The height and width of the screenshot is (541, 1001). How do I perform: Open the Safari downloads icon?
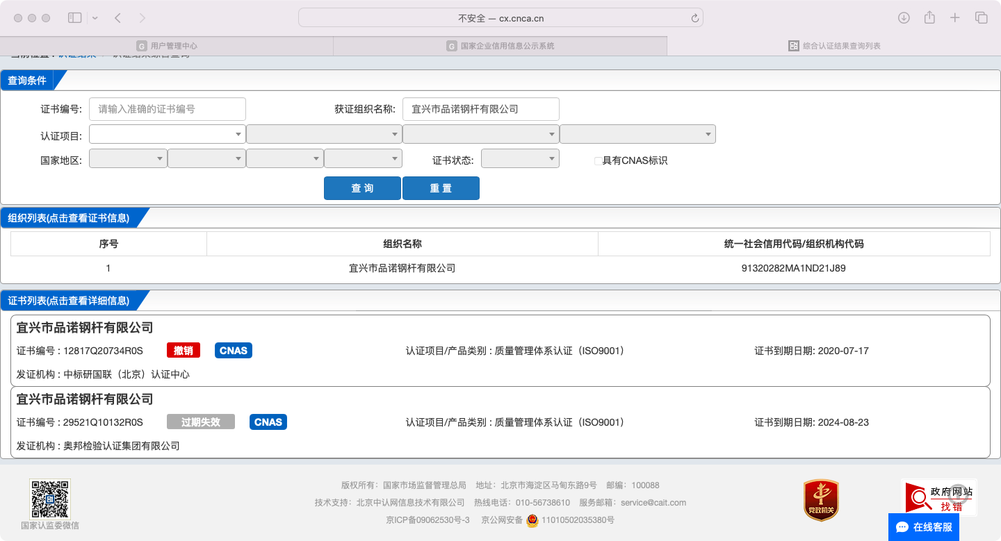coord(904,17)
